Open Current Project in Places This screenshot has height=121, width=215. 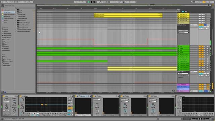pos(8,61)
